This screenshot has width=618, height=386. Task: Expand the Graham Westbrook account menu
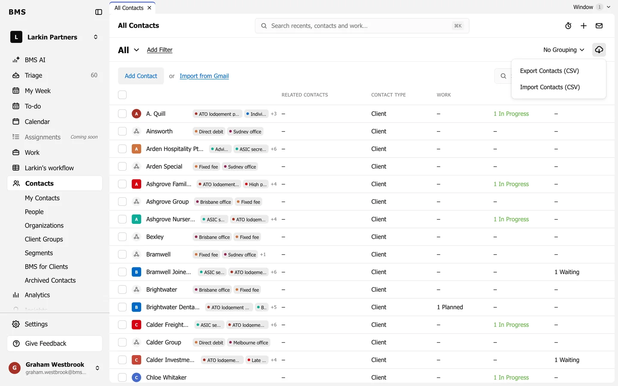click(55, 368)
